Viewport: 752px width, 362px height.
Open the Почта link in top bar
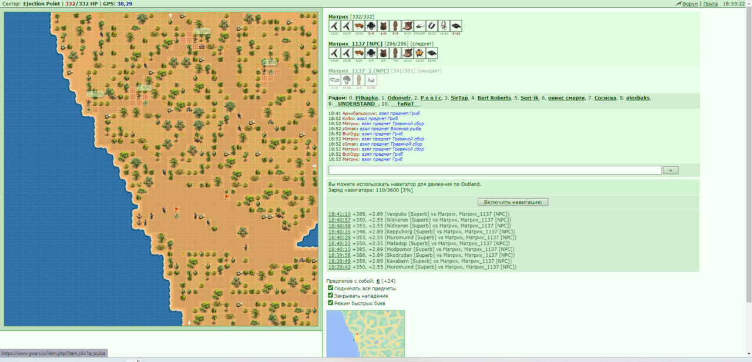tap(710, 4)
